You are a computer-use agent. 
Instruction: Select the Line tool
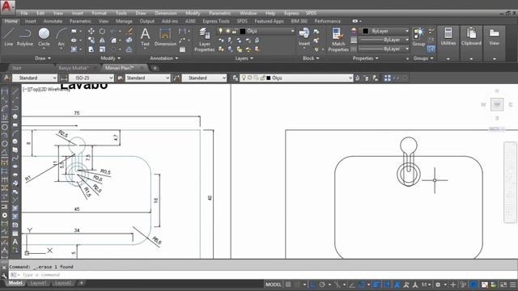click(x=9, y=37)
